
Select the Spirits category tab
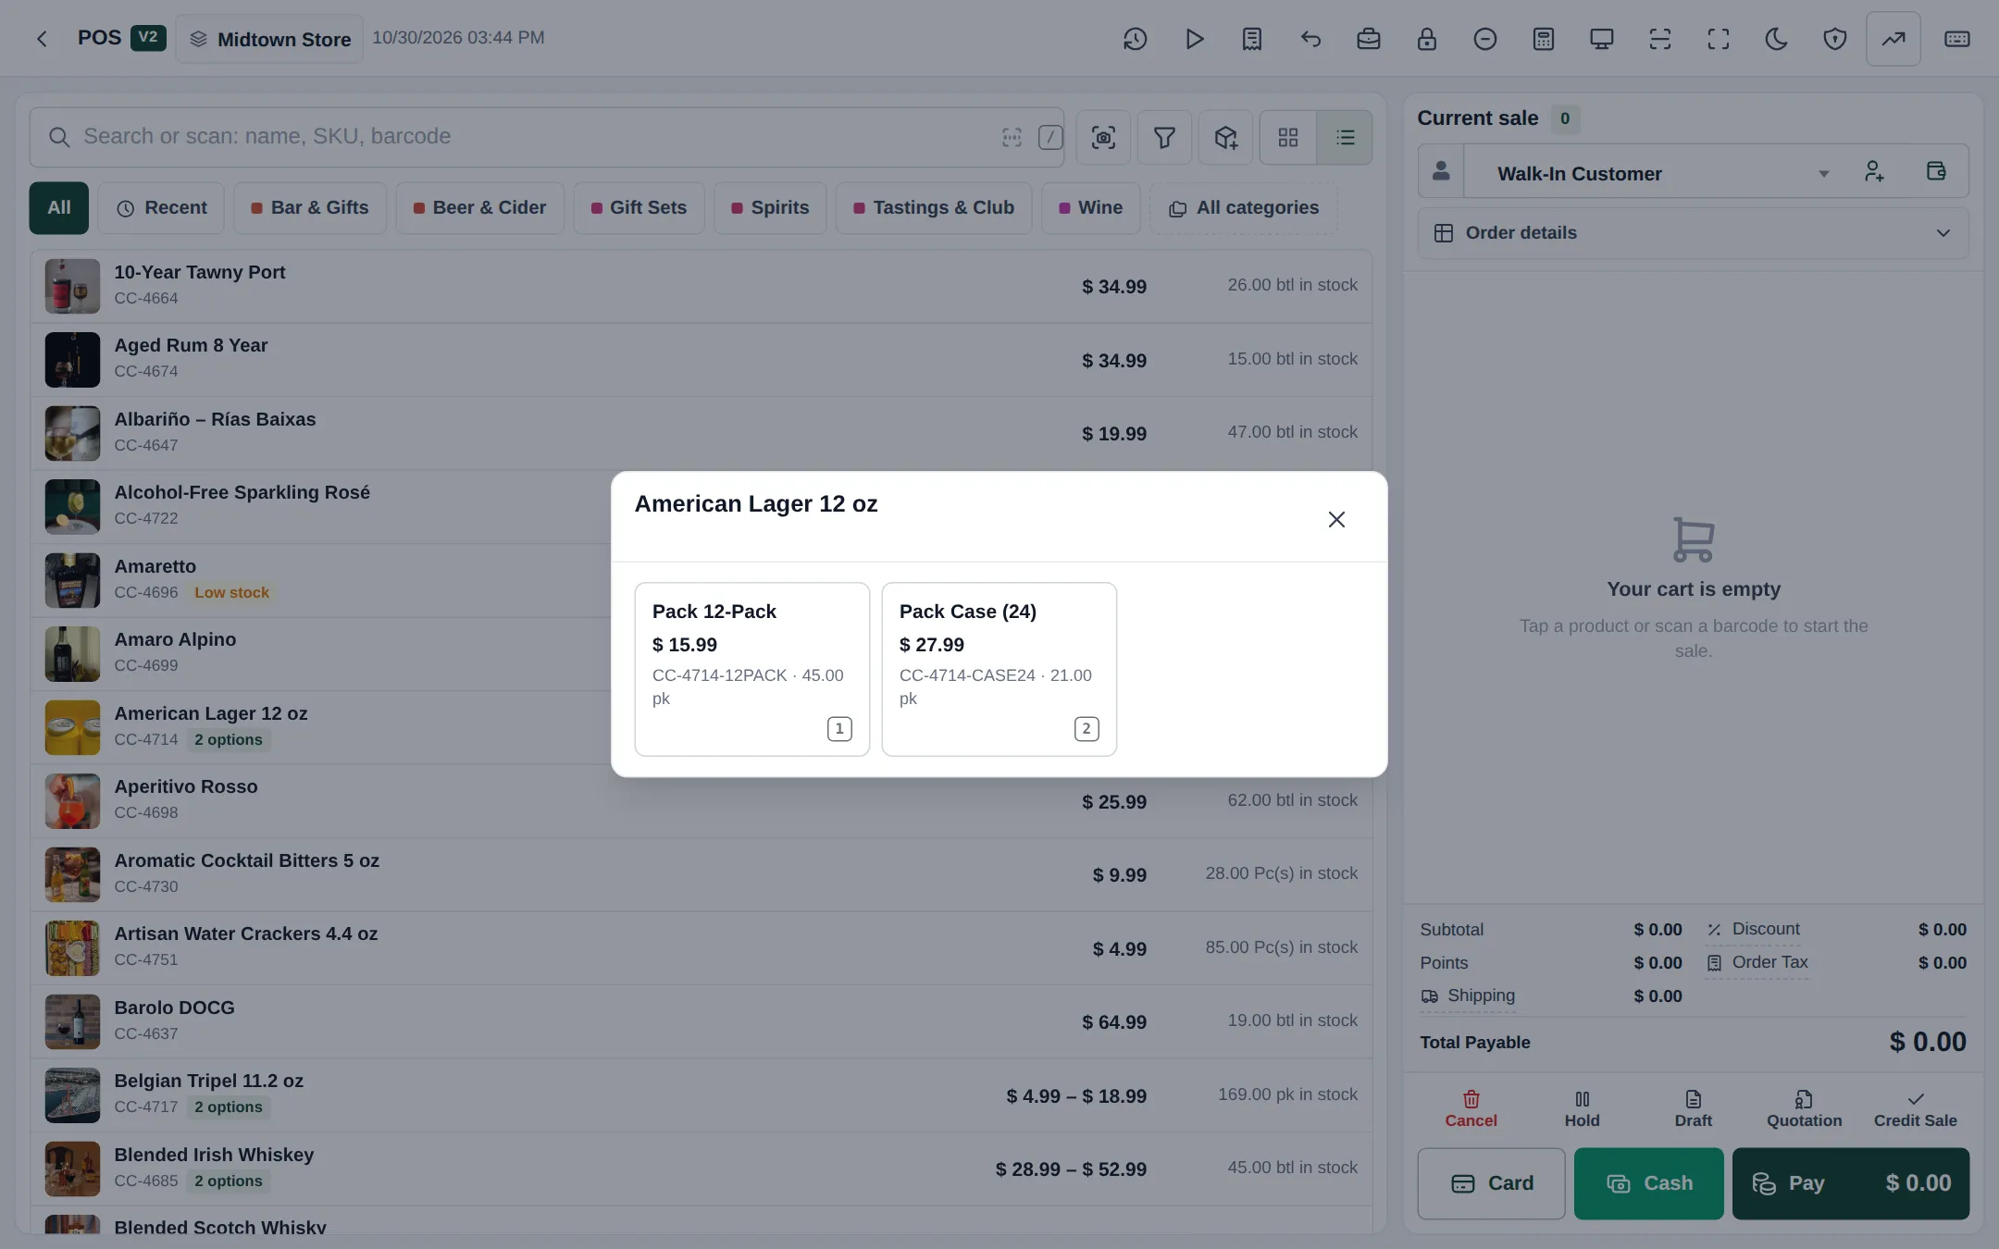pos(770,208)
